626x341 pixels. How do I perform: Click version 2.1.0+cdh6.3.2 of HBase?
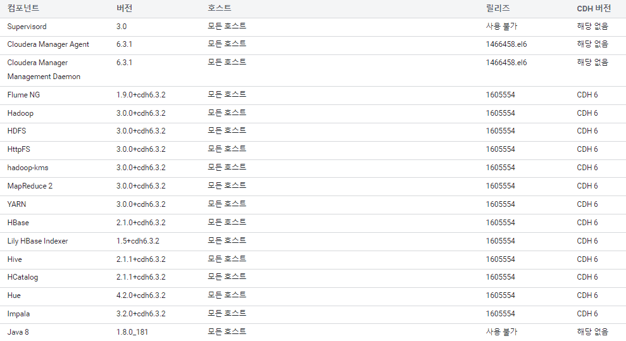coord(141,223)
